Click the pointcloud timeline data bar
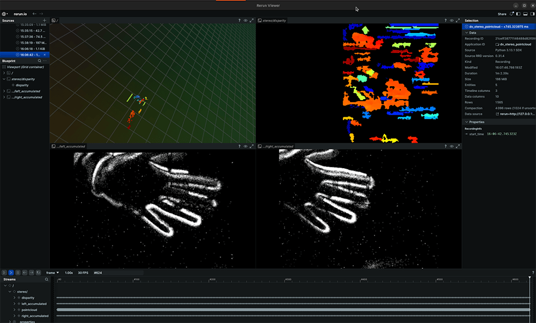 point(293,310)
